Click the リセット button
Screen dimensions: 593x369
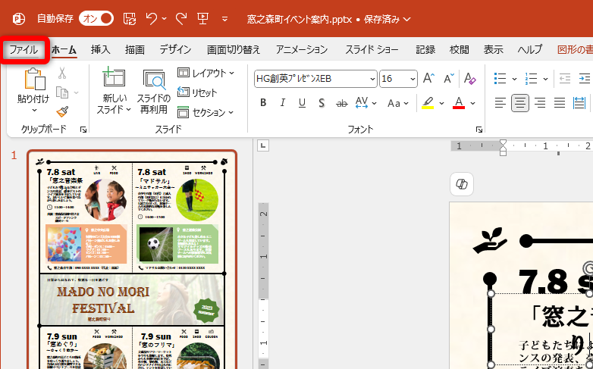(197, 92)
